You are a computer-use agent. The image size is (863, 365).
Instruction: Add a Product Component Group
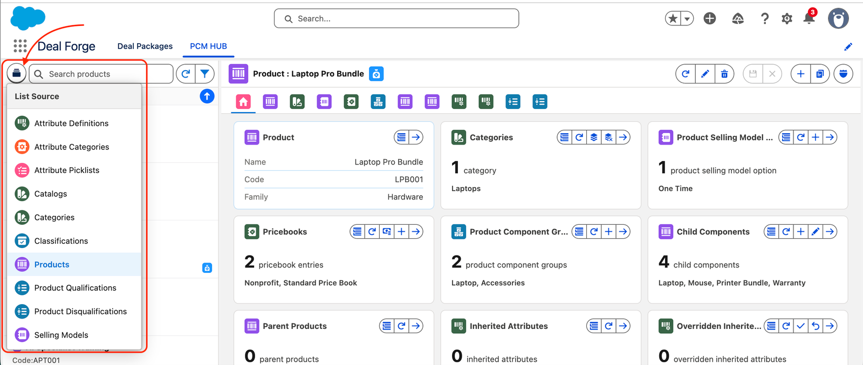(x=608, y=232)
